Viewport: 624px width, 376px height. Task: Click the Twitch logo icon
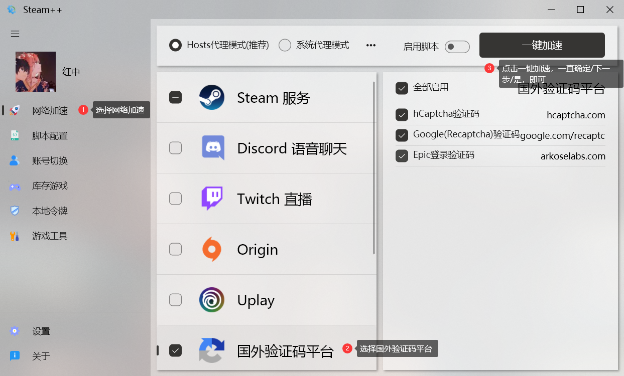(x=212, y=199)
